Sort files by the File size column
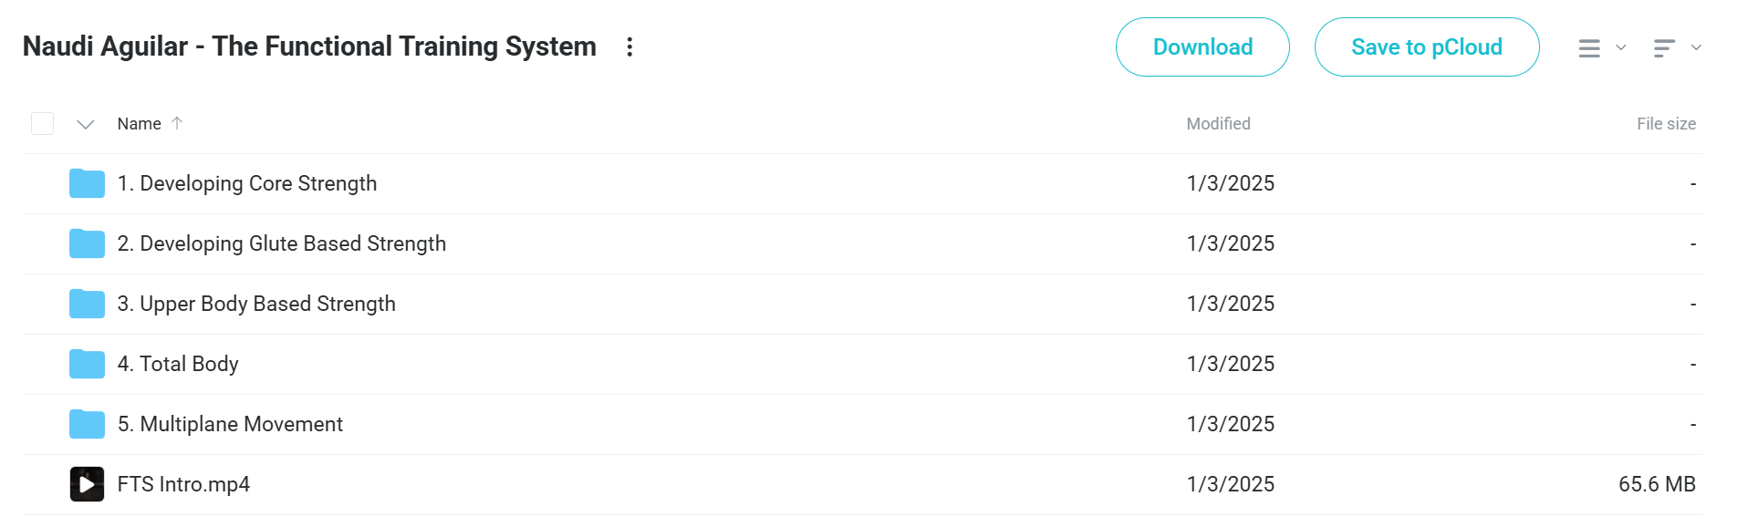The height and width of the screenshot is (527, 1738). [1666, 124]
